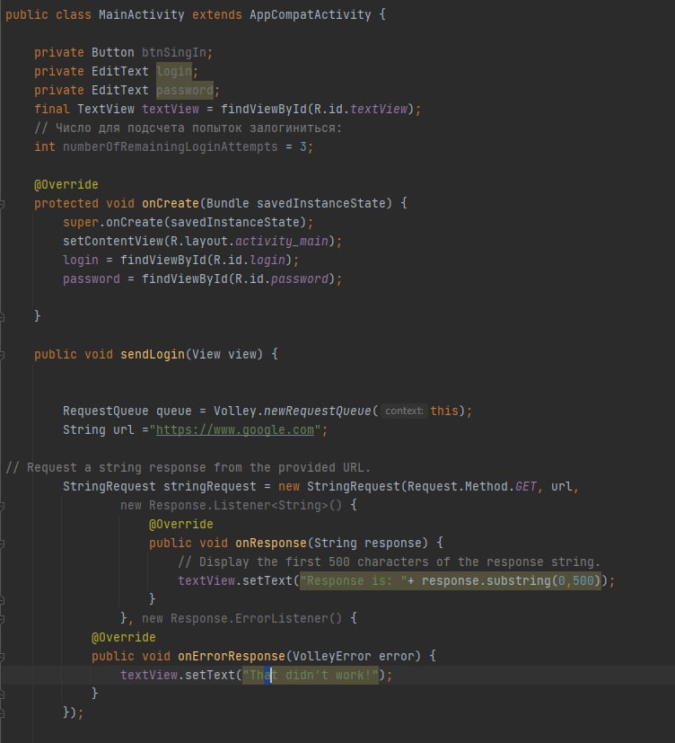675x743 pixels.
Task: Click the italic GET constant
Action: pos(526,487)
